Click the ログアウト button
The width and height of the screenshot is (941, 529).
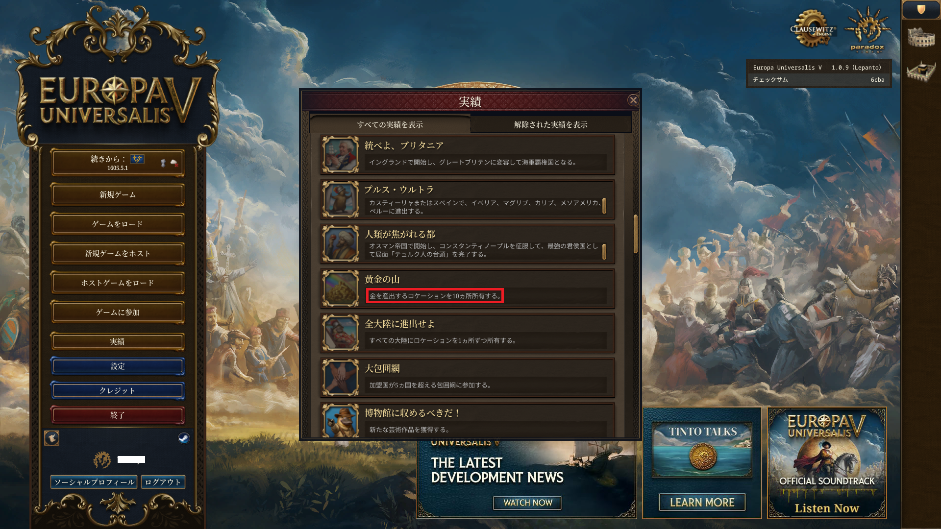pos(163,482)
